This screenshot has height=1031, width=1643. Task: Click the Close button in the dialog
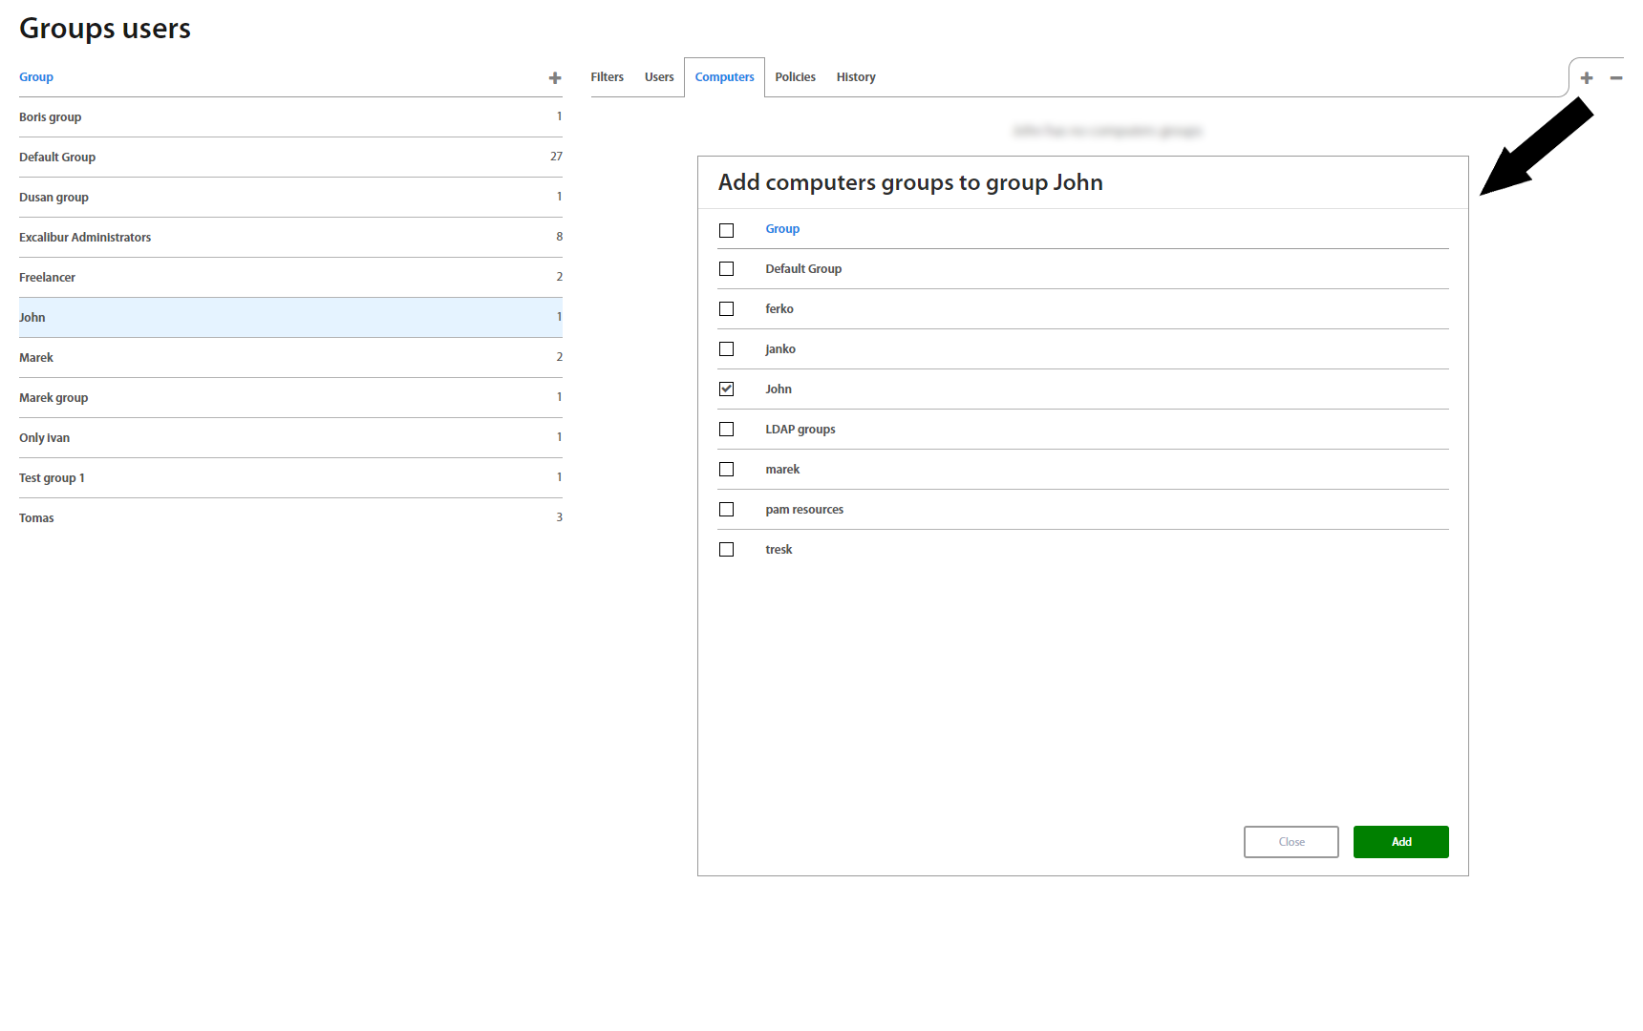coord(1291,842)
